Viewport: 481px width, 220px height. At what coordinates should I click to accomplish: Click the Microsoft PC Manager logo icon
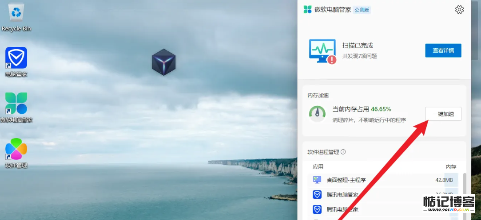click(x=307, y=9)
